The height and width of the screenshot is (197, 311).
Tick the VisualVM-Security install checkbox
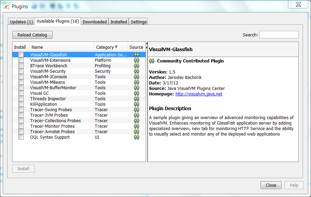click(21, 71)
